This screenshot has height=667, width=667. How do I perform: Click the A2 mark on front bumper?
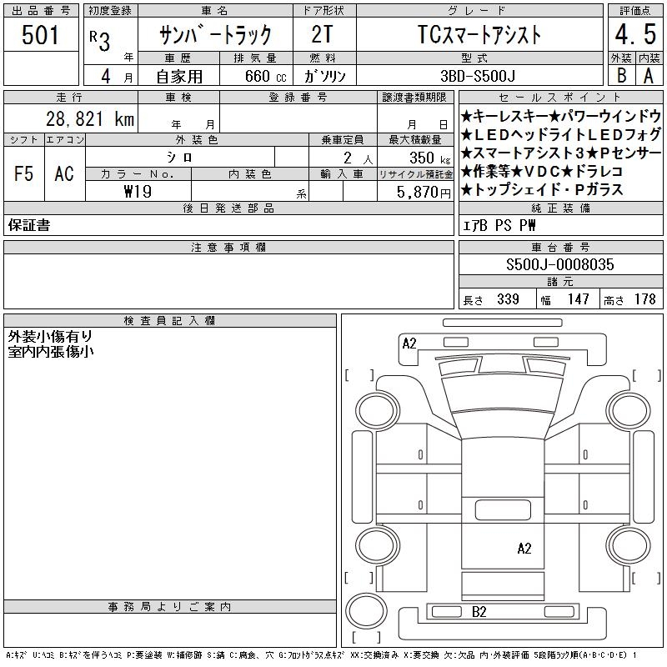tap(409, 344)
